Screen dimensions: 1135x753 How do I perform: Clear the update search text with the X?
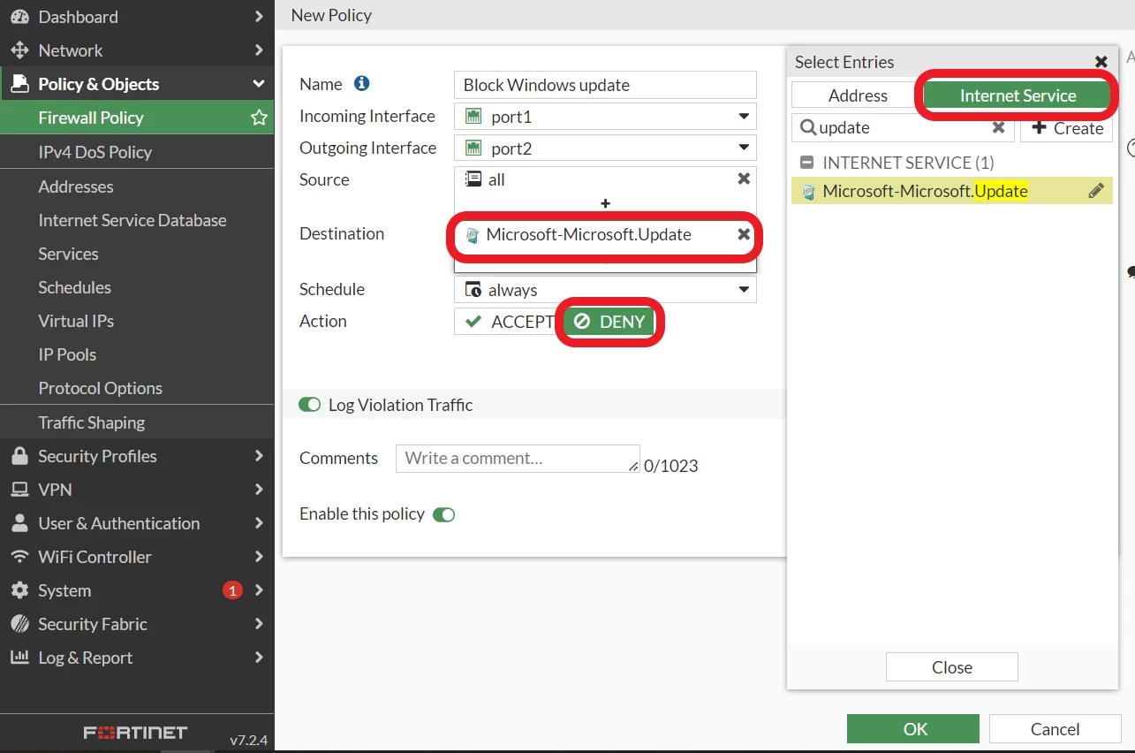coord(998,127)
